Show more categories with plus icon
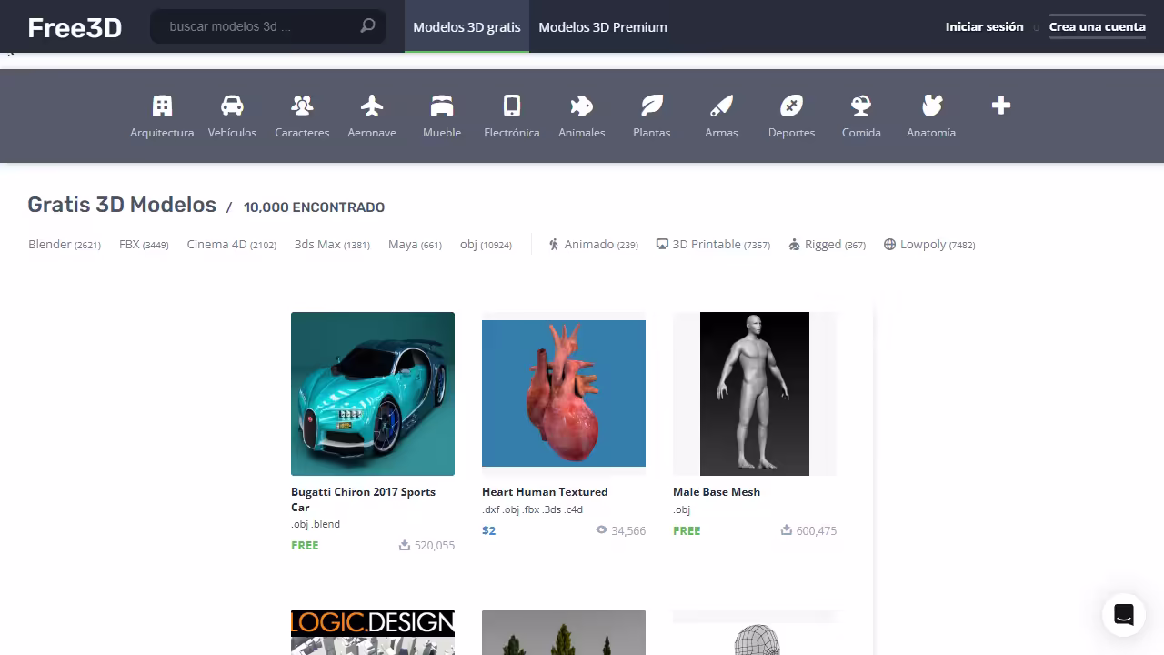 [1001, 106]
